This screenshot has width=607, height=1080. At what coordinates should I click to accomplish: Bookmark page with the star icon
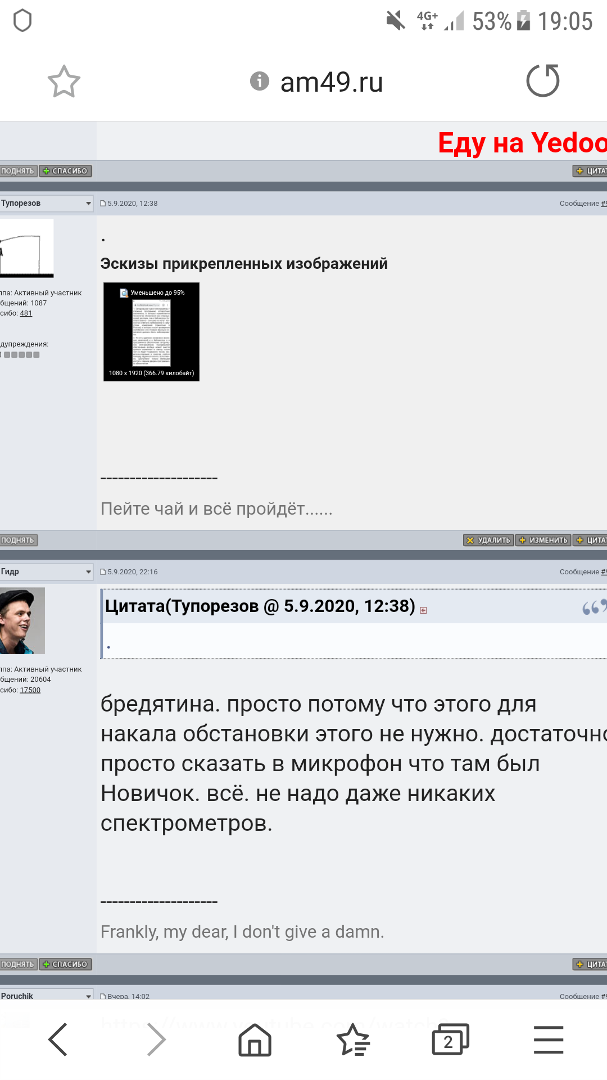point(64,82)
